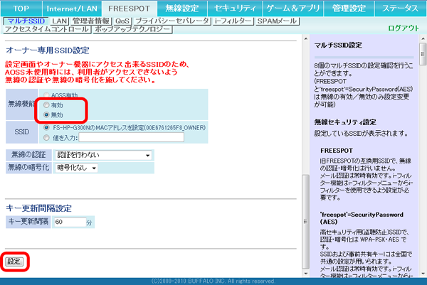Click the BUFFALO INC copyright footer text
The image size is (427, 285).
213,281
